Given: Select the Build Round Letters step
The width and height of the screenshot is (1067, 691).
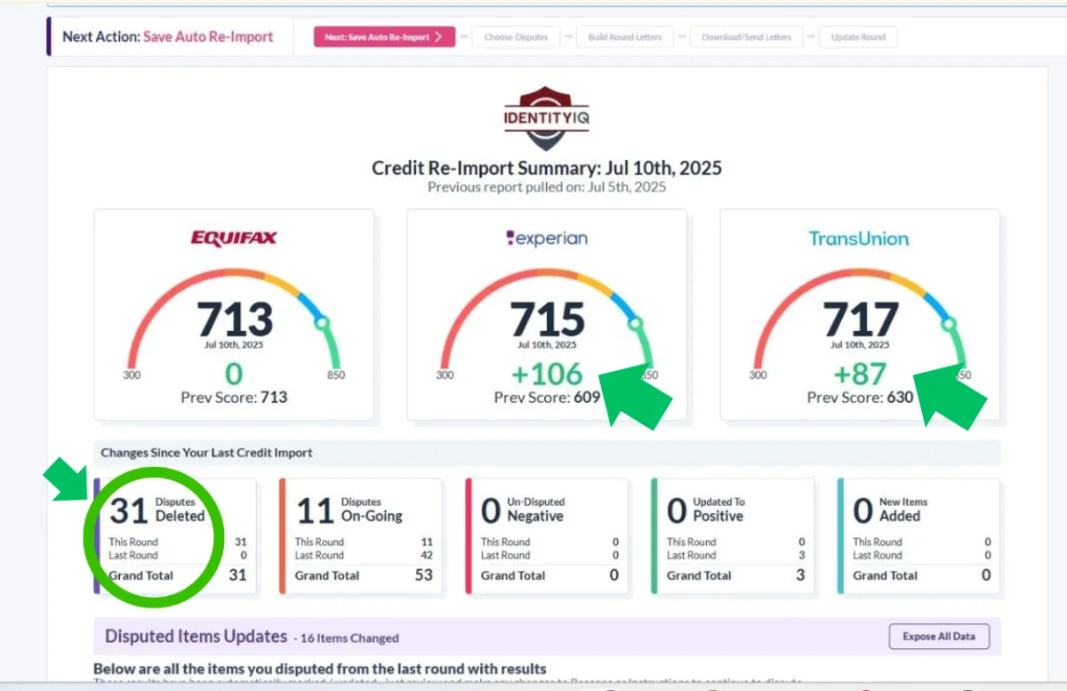Looking at the screenshot, I should tap(624, 37).
